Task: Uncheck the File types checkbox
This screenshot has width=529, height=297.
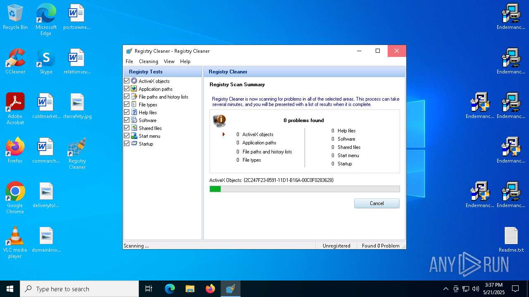Action: pyautogui.click(x=127, y=104)
